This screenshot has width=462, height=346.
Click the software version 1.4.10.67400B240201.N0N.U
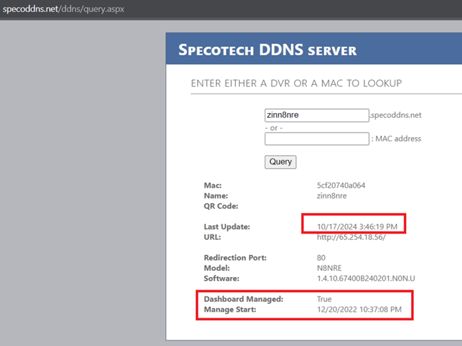click(365, 278)
